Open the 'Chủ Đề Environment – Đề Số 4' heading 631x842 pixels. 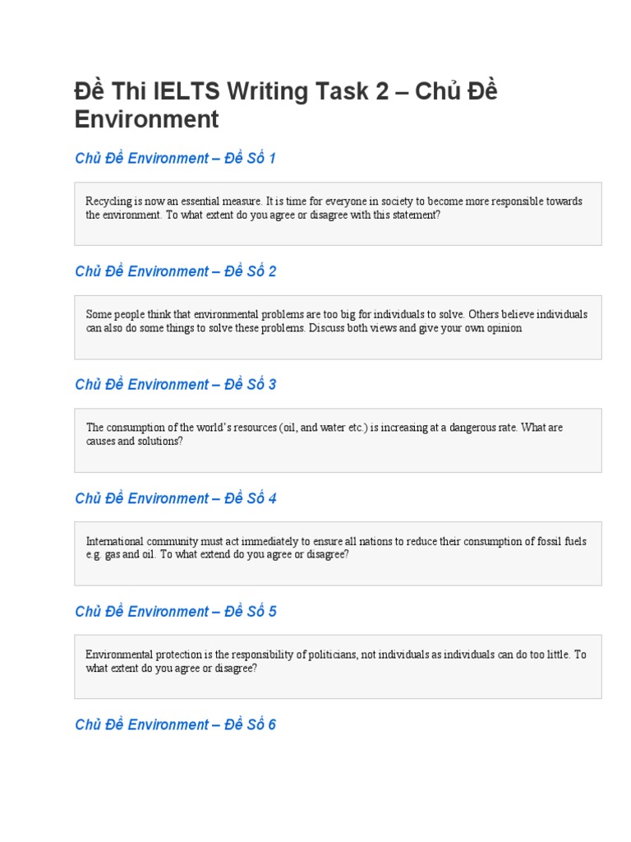(x=175, y=498)
